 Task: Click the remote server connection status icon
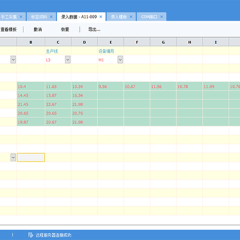coord(31,235)
